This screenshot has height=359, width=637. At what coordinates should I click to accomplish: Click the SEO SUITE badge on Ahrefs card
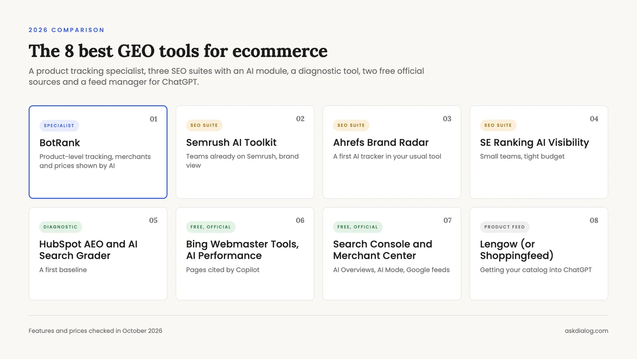[x=351, y=125]
